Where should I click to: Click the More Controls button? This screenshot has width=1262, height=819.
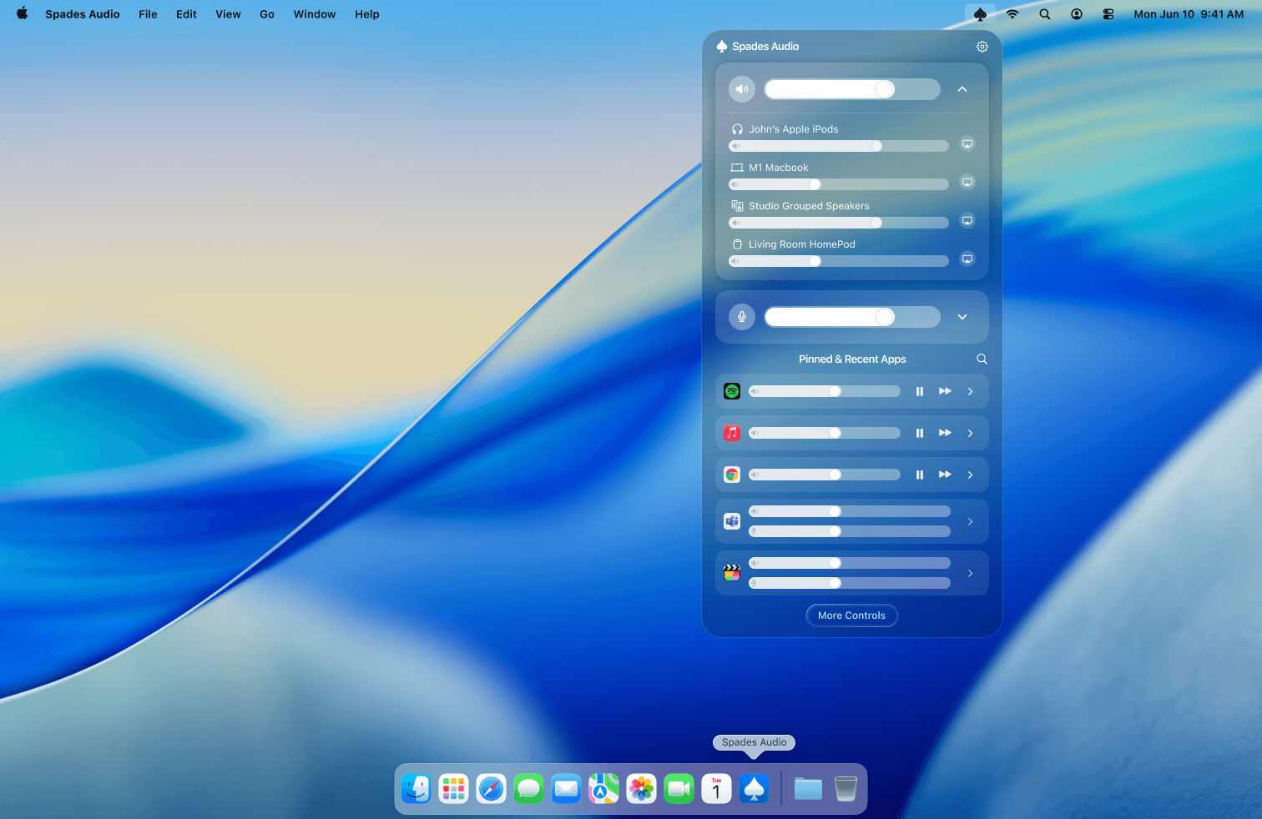pyautogui.click(x=851, y=616)
